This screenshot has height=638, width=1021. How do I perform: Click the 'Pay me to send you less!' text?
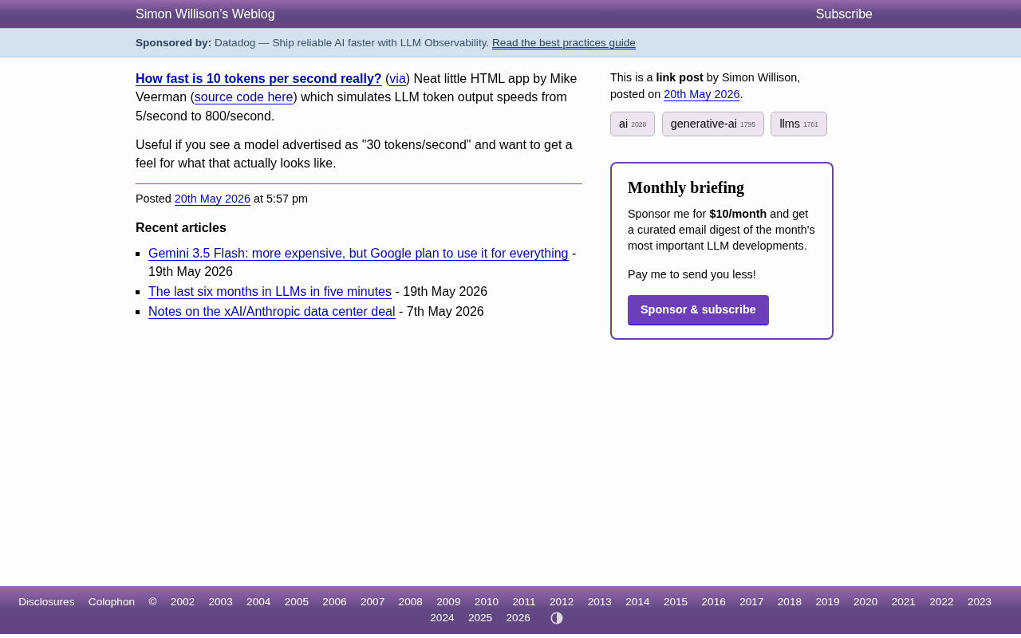click(692, 274)
